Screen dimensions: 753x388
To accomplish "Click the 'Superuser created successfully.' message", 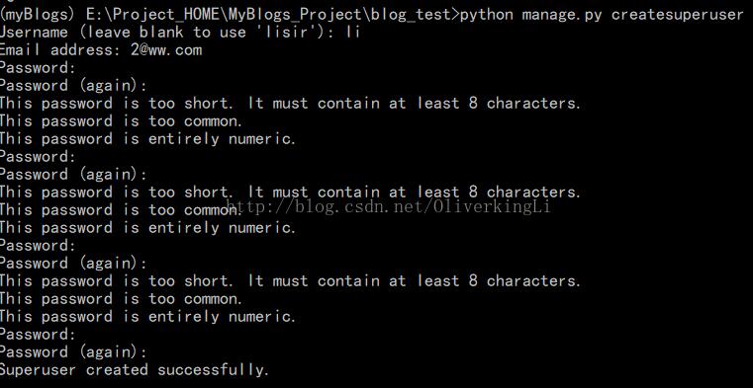I will point(135,370).
